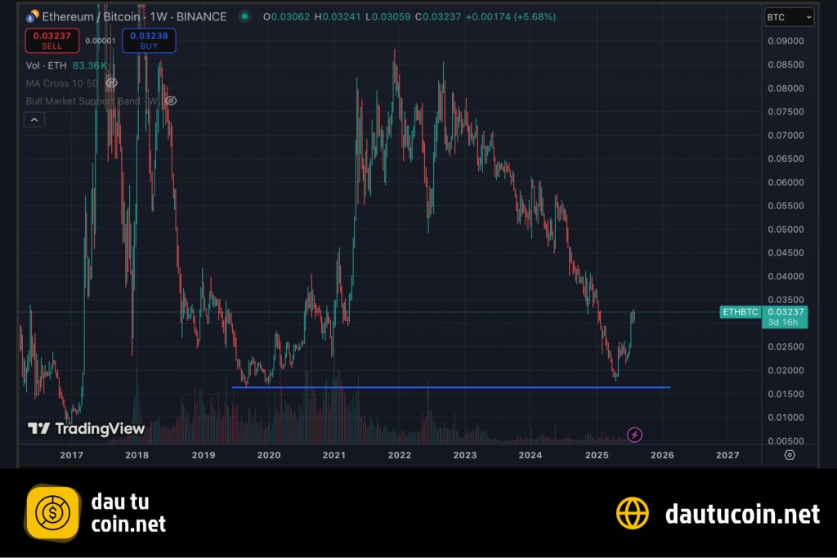
Task: Click the purple lightning event marker
Action: pos(634,435)
